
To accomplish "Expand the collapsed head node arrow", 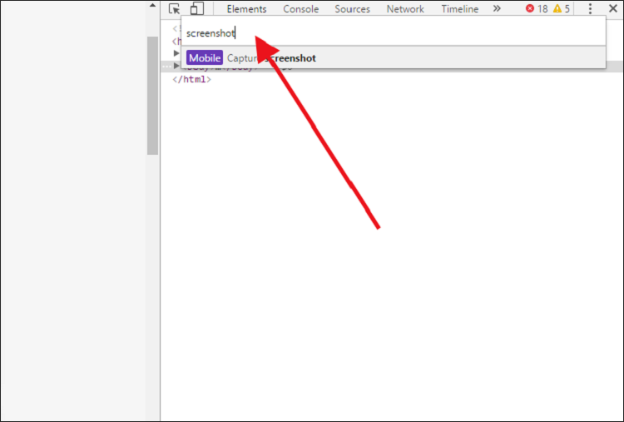I will (176, 52).
